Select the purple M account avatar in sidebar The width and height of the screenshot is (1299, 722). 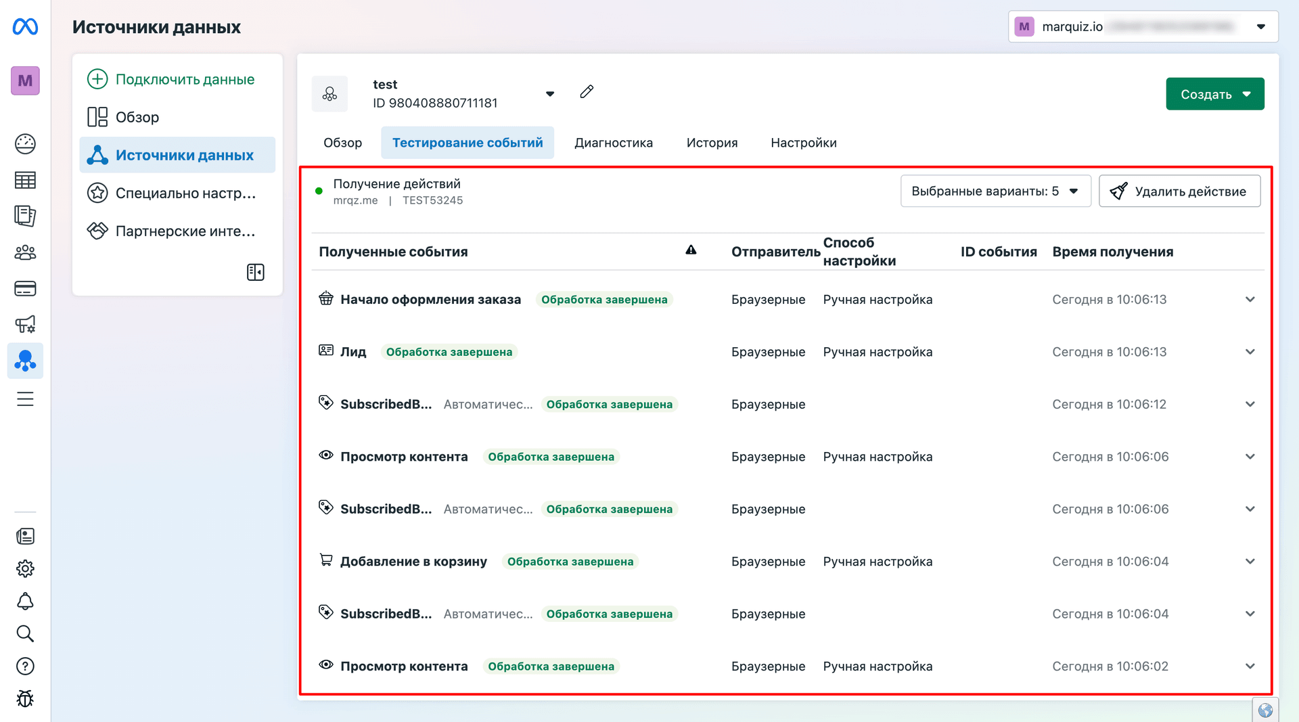(x=25, y=81)
